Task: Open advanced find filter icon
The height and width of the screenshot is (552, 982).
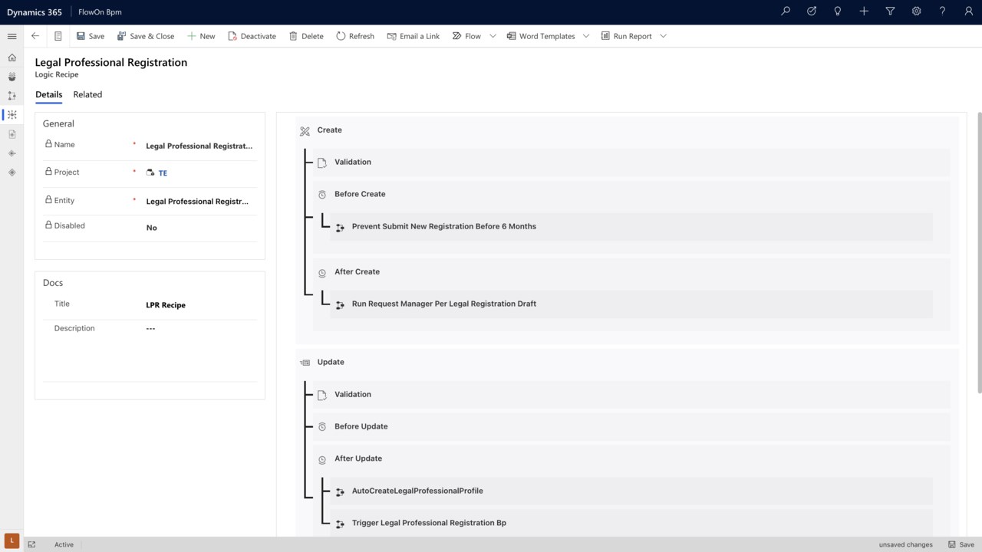Action: click(x=890, y=11)
